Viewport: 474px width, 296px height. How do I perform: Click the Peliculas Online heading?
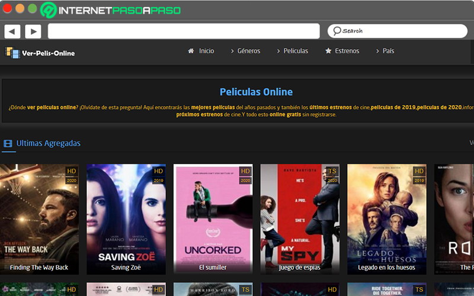[256, 92]
